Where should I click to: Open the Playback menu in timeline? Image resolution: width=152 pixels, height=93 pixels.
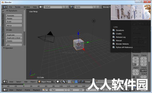pos(36,90)
